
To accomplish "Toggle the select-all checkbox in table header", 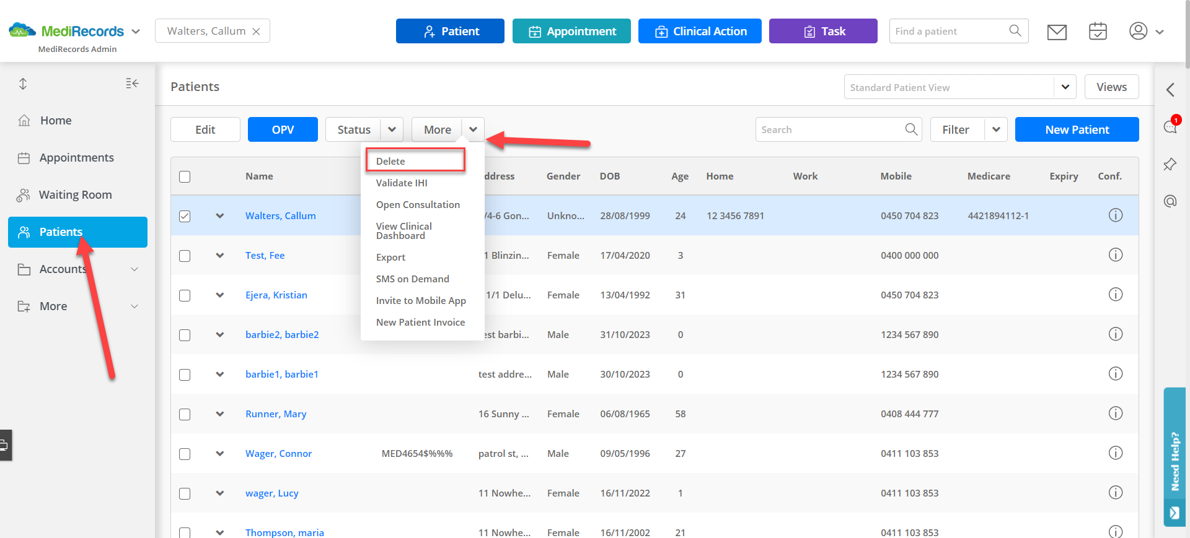I will 185,176.
